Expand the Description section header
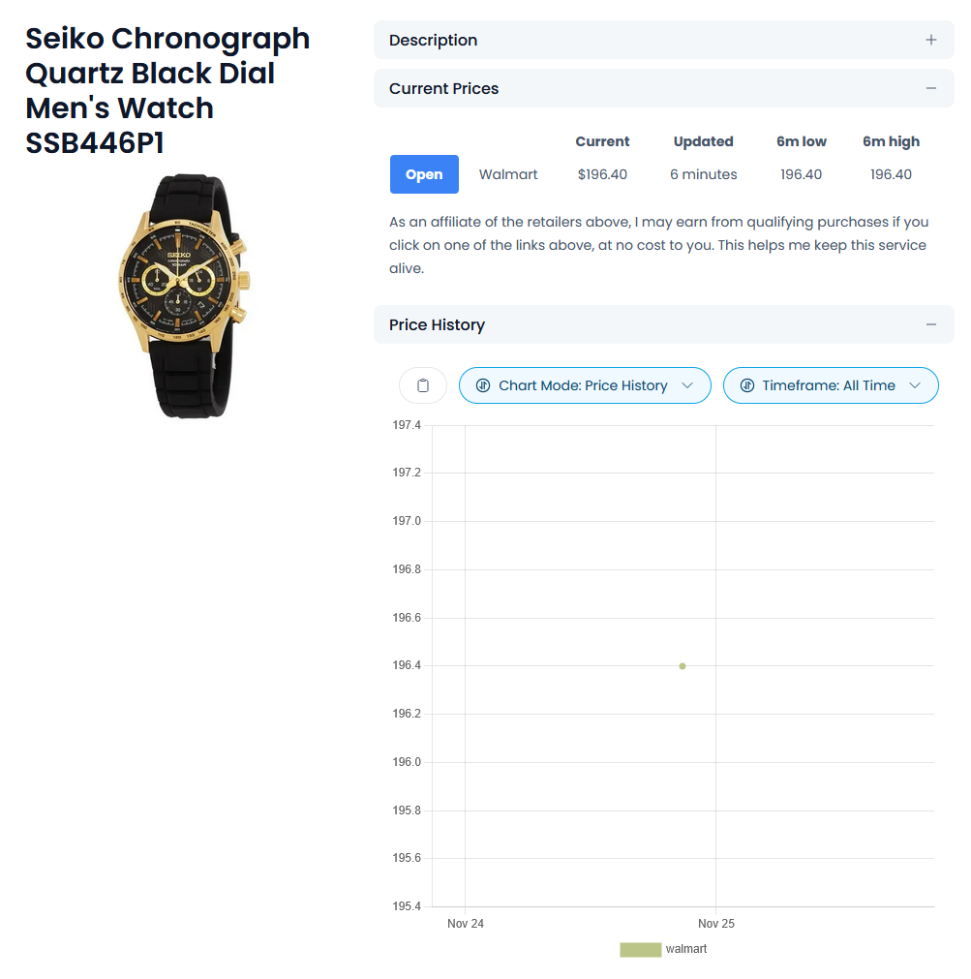The height and width of the screenshot is (979, 971). (433, 40)
